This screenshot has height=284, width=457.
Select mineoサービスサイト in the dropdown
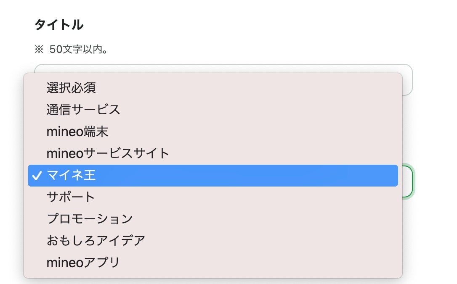coord(108,153)
